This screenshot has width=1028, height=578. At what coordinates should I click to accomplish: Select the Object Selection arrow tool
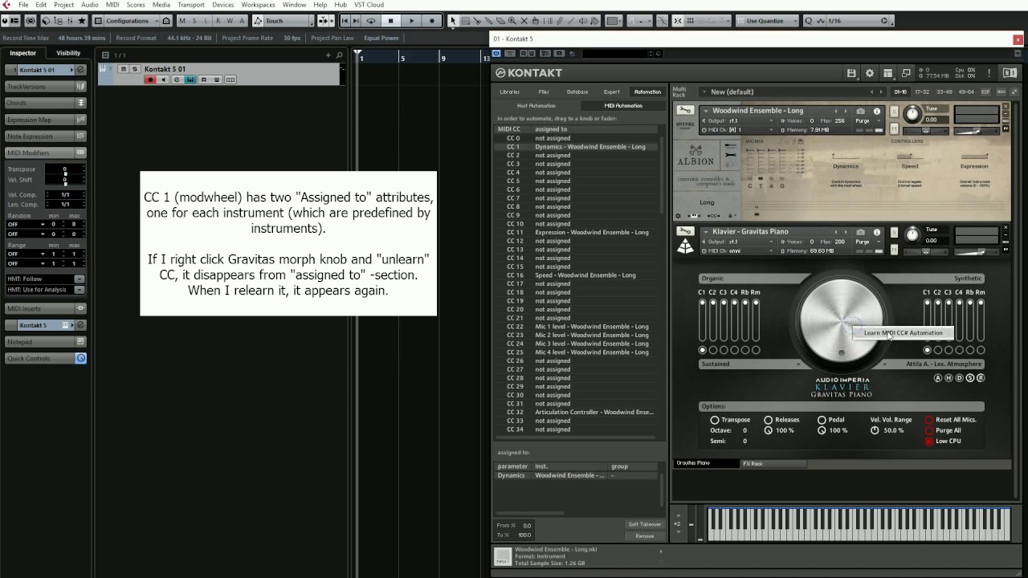coord(453,21)
